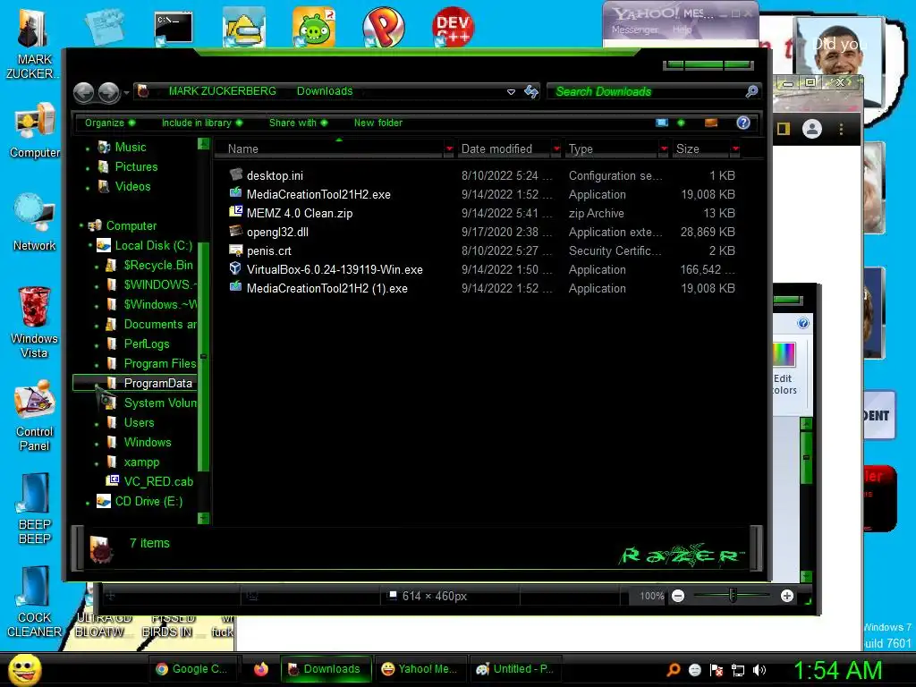
Task: Open the recent pages dropdown next to Forward
Action: pos(126,92)
